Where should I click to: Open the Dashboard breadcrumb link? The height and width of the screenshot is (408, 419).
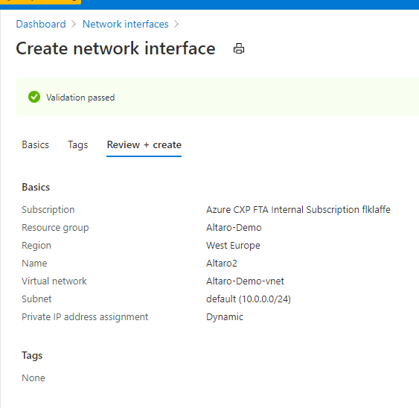point(41,24)
